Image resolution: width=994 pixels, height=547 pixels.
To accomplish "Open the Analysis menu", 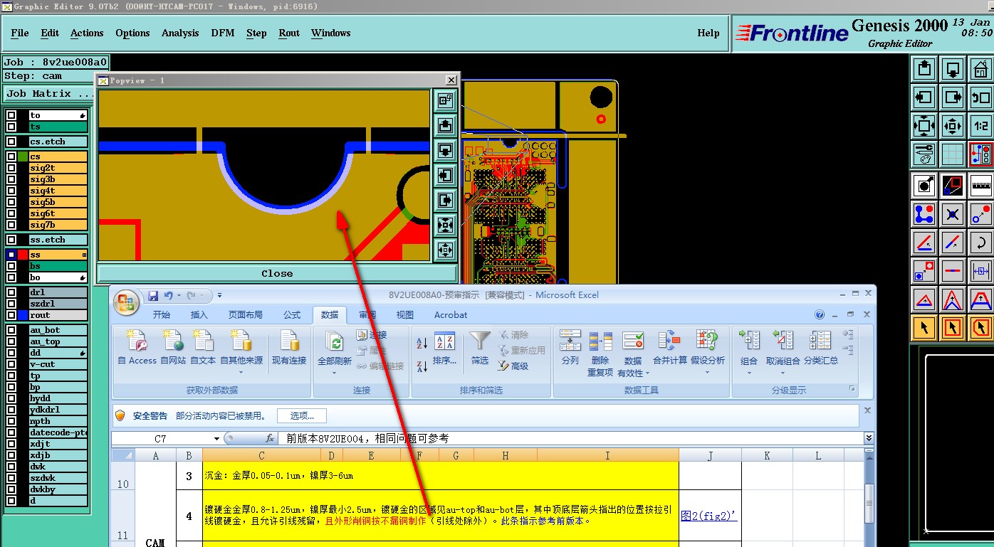I will click(180, 33).
